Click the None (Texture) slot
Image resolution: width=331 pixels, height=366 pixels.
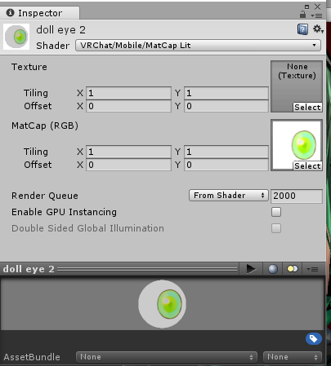297,86
